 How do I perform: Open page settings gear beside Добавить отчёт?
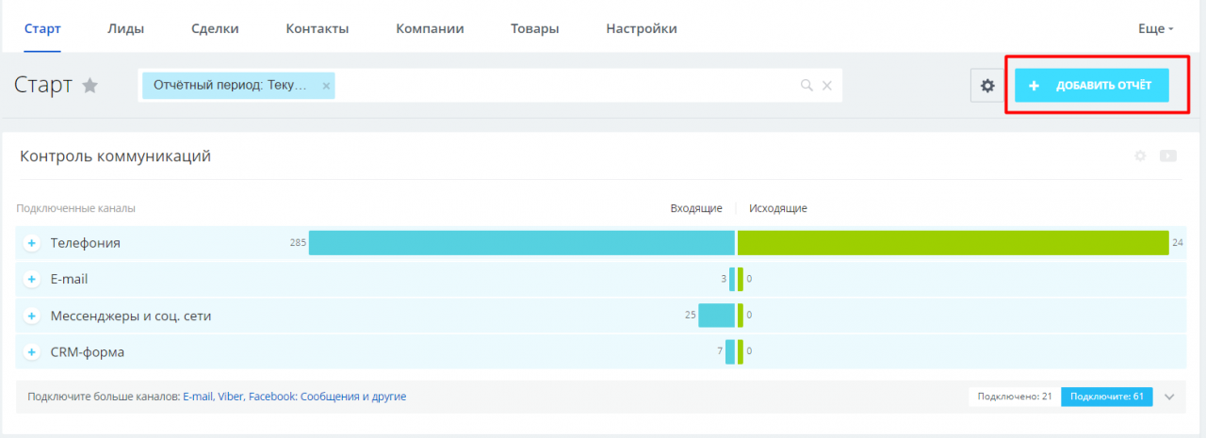coord(987,86)
